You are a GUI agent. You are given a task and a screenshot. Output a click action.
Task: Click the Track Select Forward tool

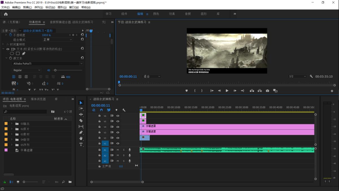pyautogui.click(x=81, y=108)
